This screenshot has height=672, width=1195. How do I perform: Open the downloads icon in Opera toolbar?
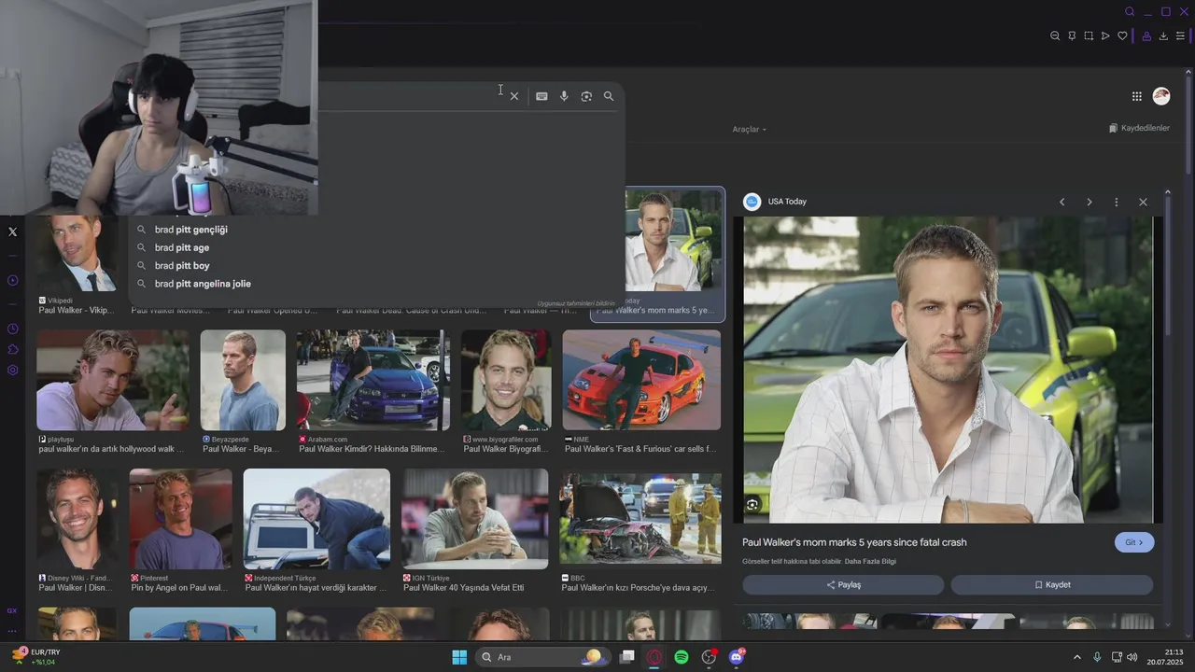tap(1163, 36)
